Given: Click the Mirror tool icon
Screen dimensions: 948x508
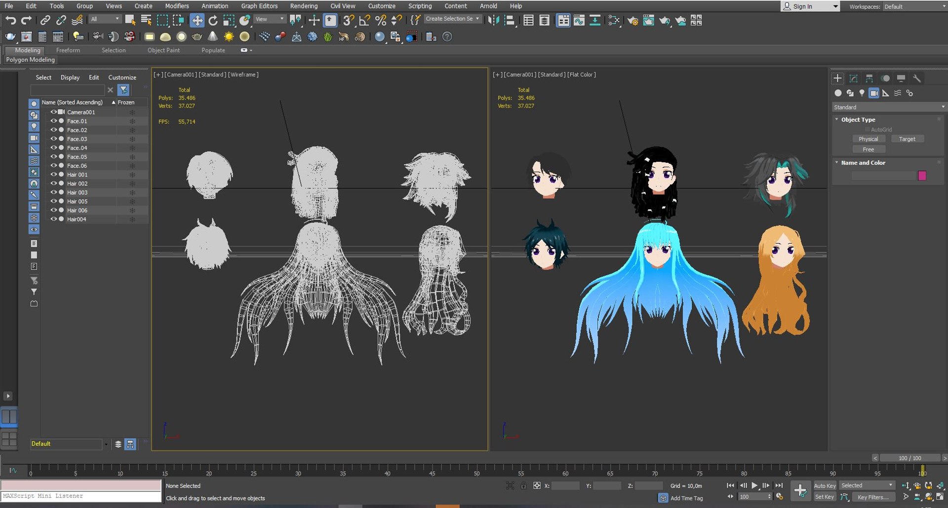Looking at the screenshot, I should [x=493, y=20].
